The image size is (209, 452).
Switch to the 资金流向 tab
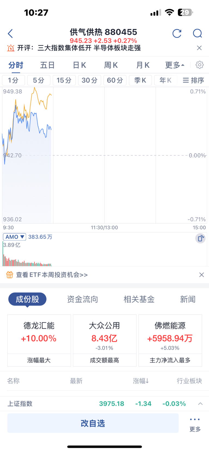point(82,299)
